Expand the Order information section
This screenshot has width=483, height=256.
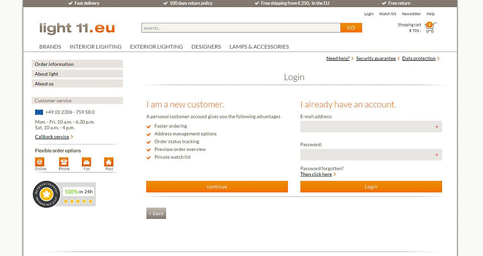click(77, 64)
